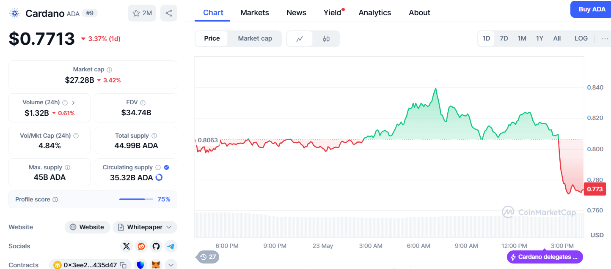Select the Price chart toggle
This screenshot has width=611, height=269.
click(x=212, y=38)
